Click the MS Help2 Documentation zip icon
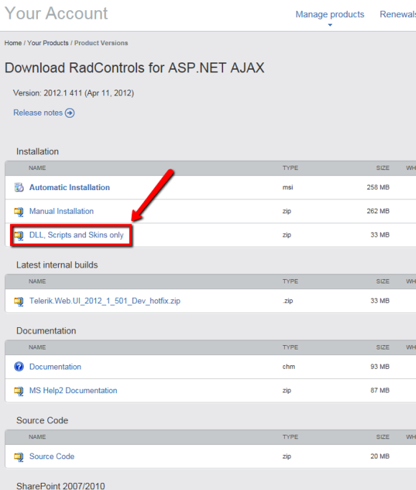416x490 pixels. click(19, 390)
